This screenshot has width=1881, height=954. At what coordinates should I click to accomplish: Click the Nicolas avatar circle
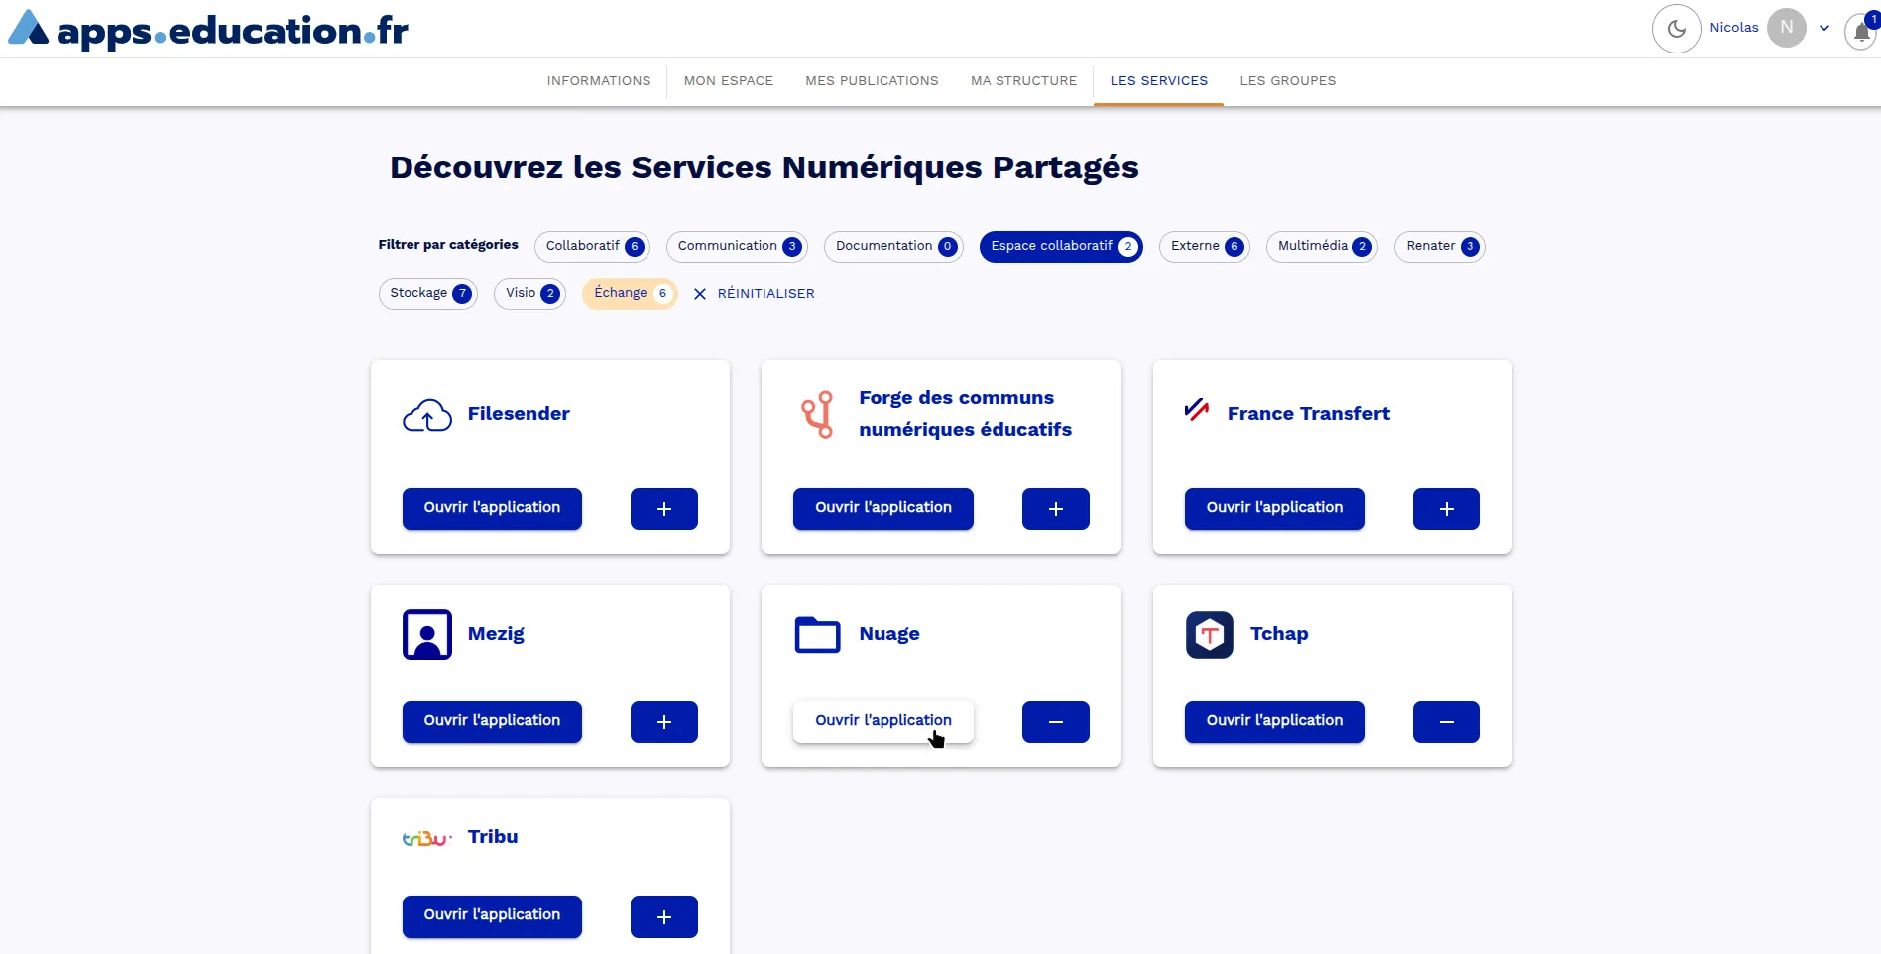(1786, 28)
